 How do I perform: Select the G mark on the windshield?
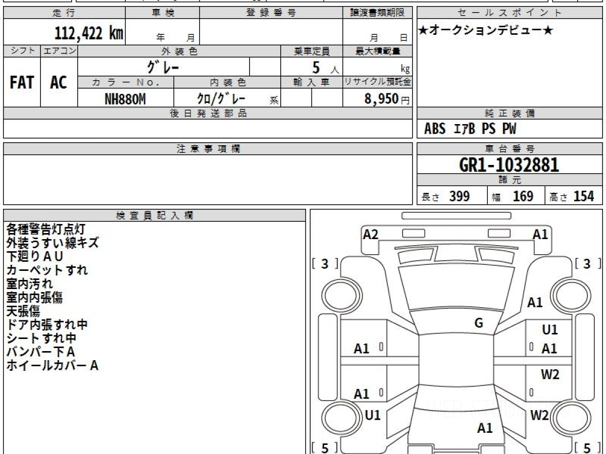click(479, 323)
